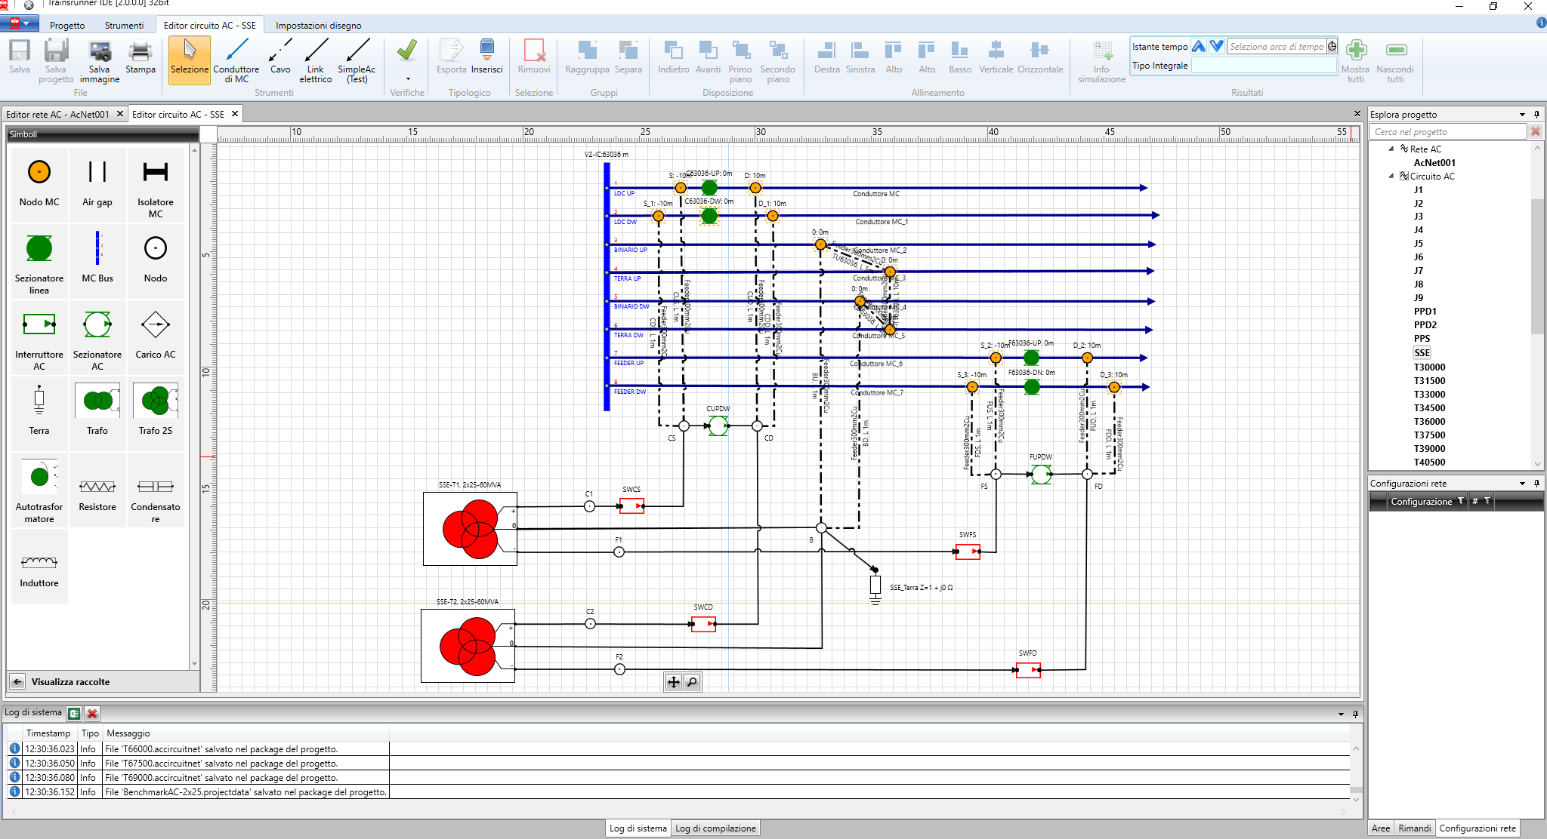The width and height of the screenshot is (1547, 839).
Task: Switch to Editor rete AC - AcNet001 tab
Action: tap(57, 114)
